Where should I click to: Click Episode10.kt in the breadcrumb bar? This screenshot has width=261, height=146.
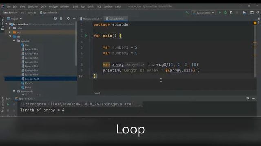[49, 13]
